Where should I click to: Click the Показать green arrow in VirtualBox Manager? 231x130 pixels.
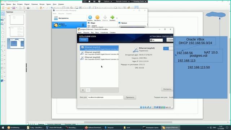(x=112, y=18)
